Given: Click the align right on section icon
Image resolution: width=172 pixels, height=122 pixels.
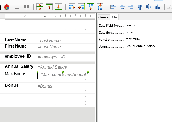Looking at the screenshot, I should [x=81, y=7].
